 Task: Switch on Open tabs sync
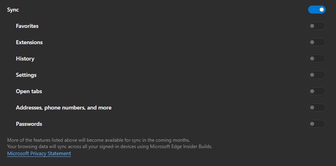coord(316,91)
